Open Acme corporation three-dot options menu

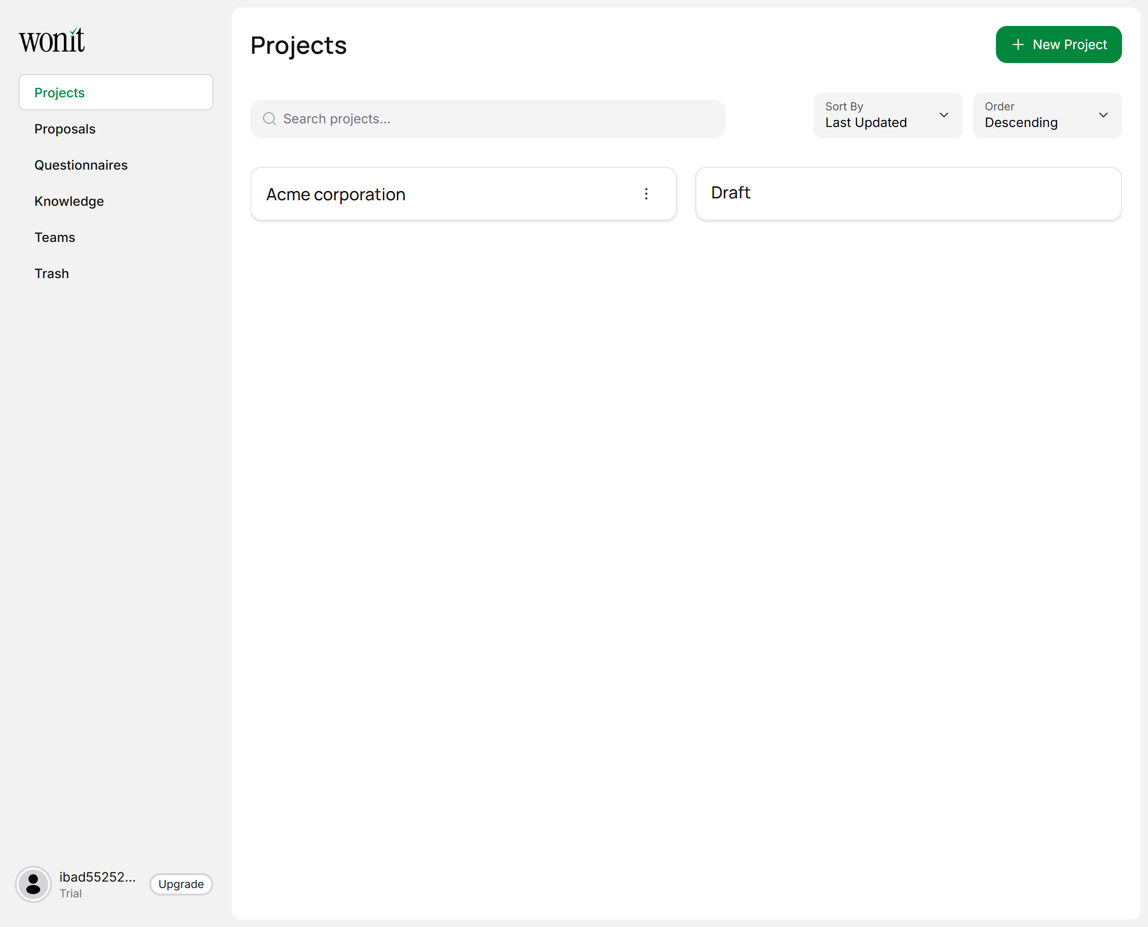pos(646,194)
